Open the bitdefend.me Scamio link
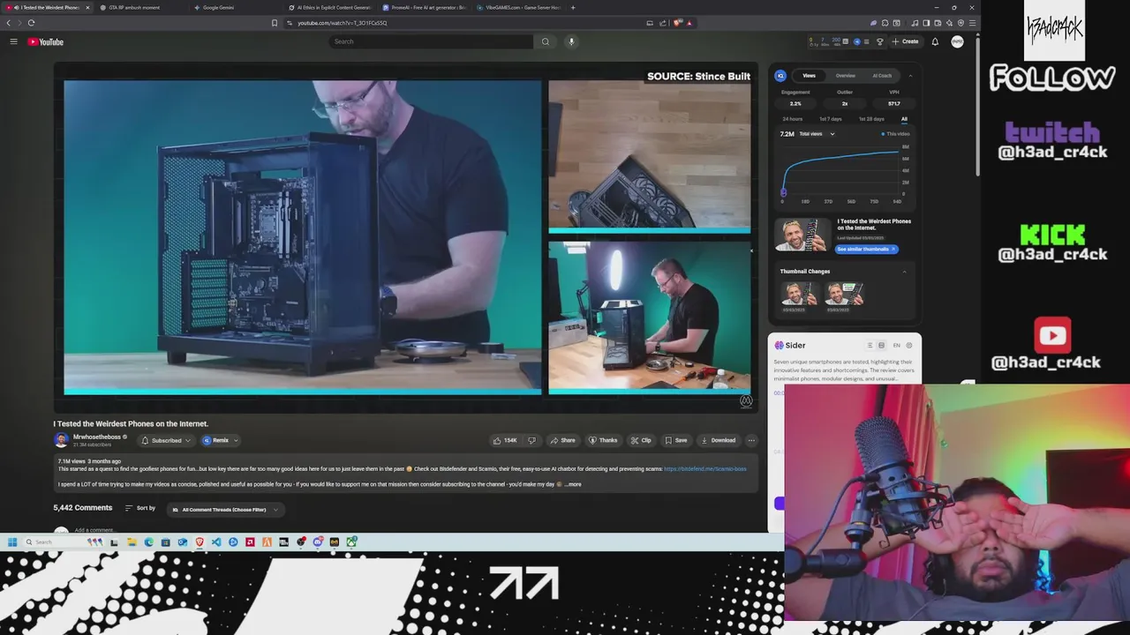 pyautogui.click(x=704, y=469)
